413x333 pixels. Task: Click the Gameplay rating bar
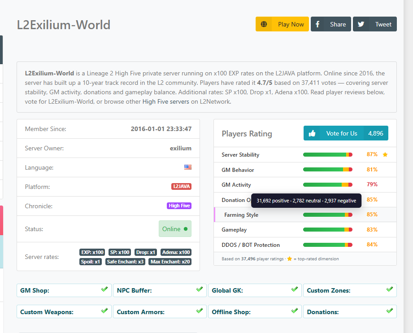click(328, 230)
